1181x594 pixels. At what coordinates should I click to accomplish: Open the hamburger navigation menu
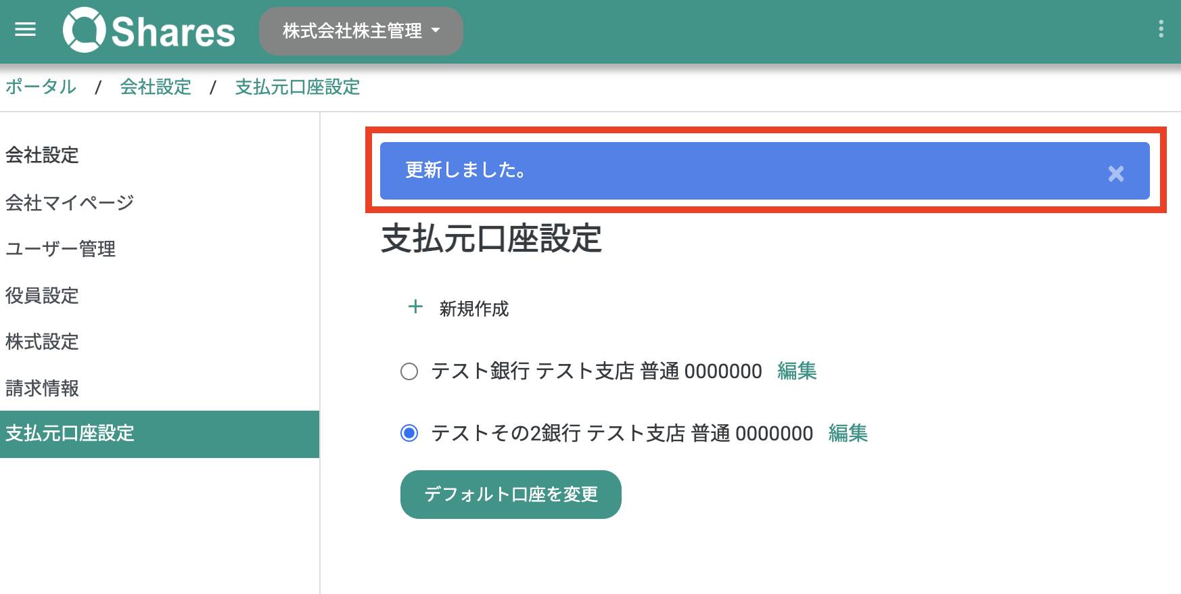(x=25, y=30)
